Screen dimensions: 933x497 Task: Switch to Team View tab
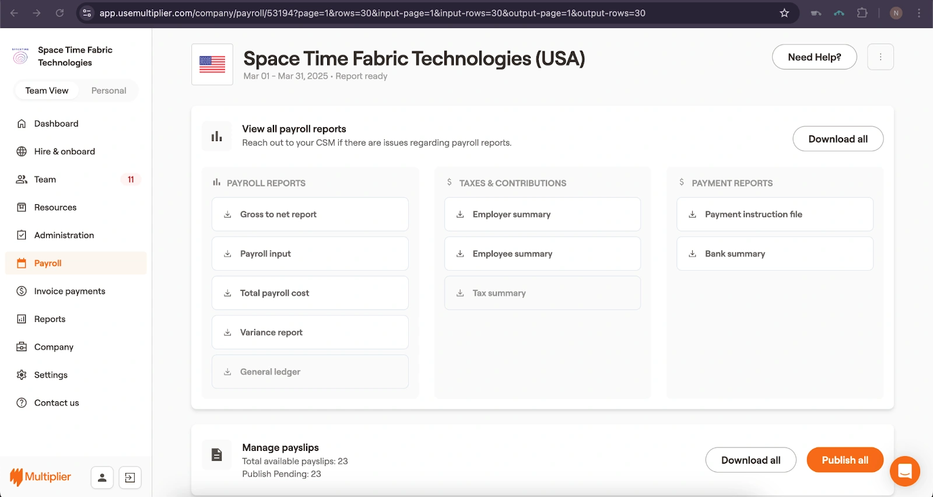coord(47,90)
